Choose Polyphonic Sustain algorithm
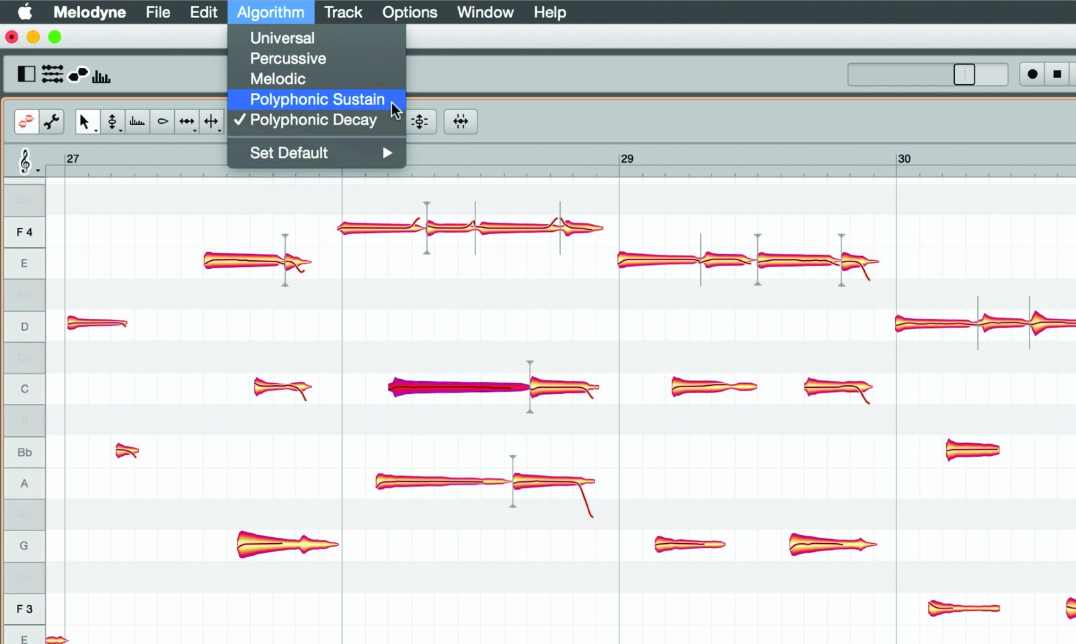Screen dimensions: 1076x644 pos(317,99)
